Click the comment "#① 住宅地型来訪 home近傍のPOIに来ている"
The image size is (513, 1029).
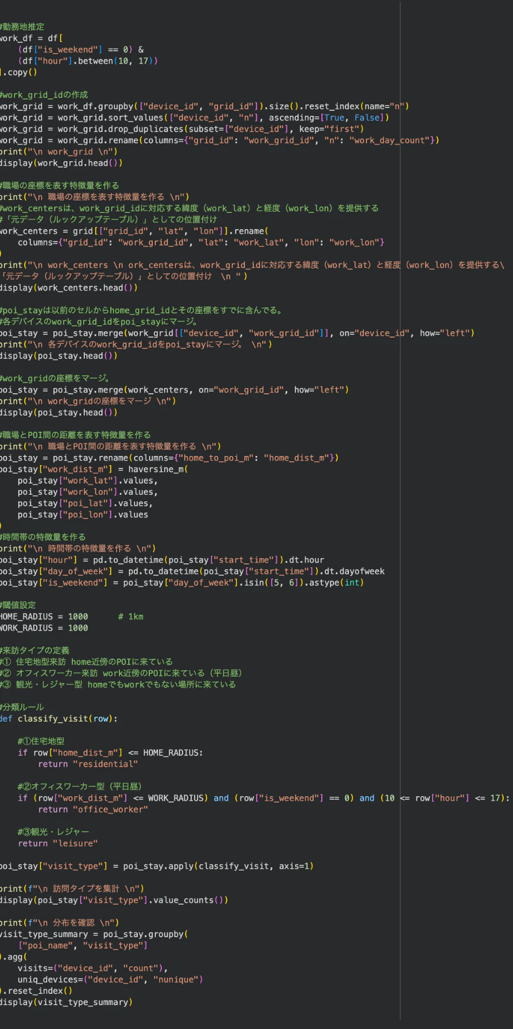click(86, 662)
